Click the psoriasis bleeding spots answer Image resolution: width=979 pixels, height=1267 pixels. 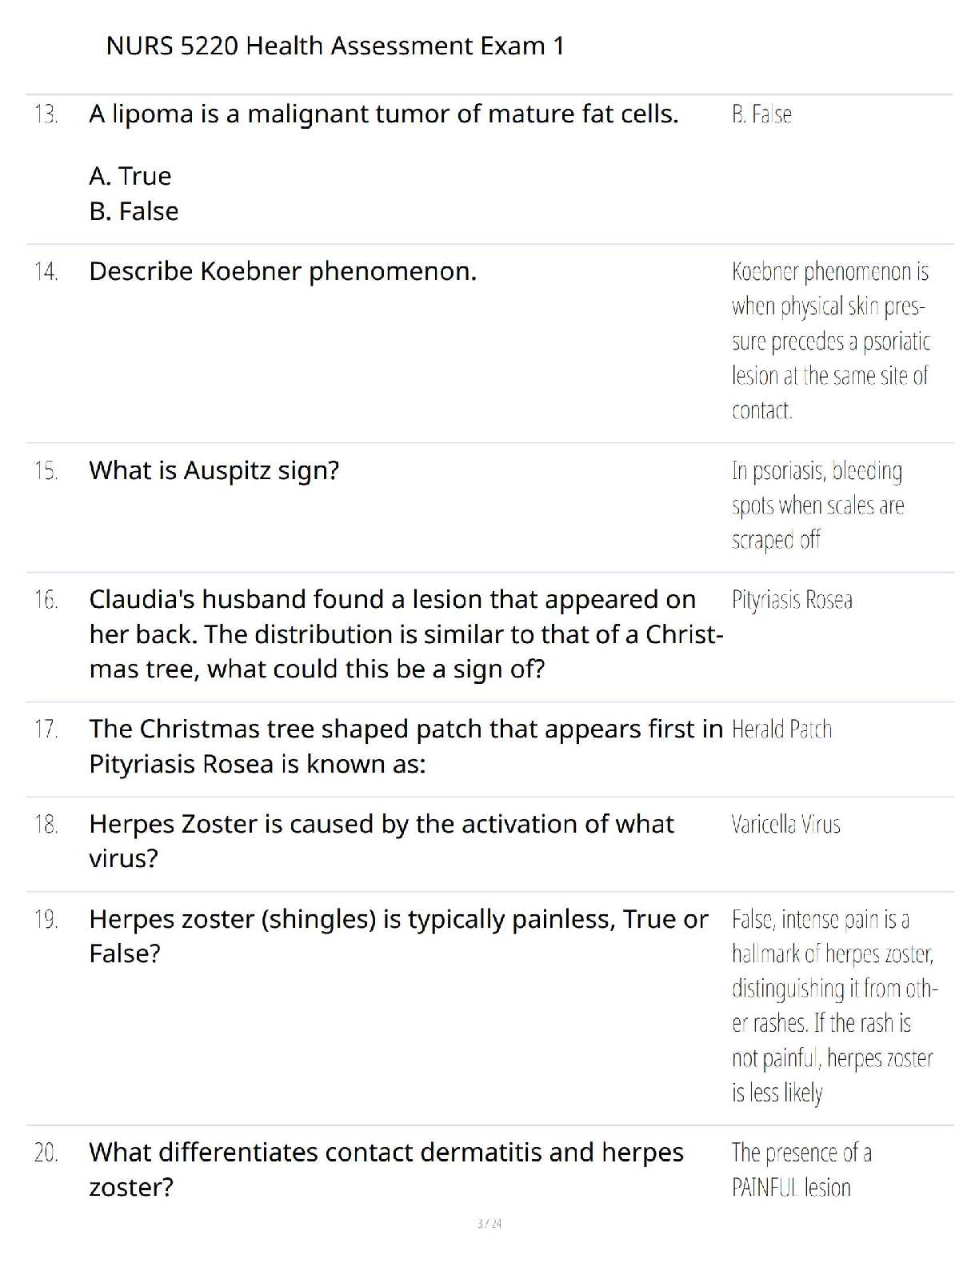click(817, 506)
